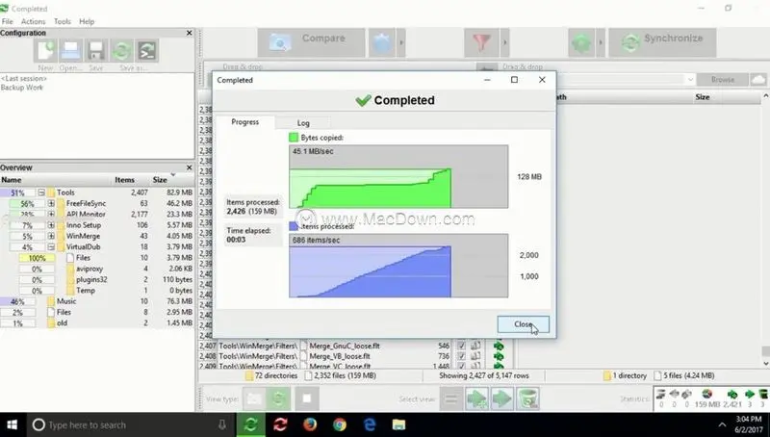Open Chrome from the taskbar
This screenshot has width=770, height=437.
click(x=340, y=424)
